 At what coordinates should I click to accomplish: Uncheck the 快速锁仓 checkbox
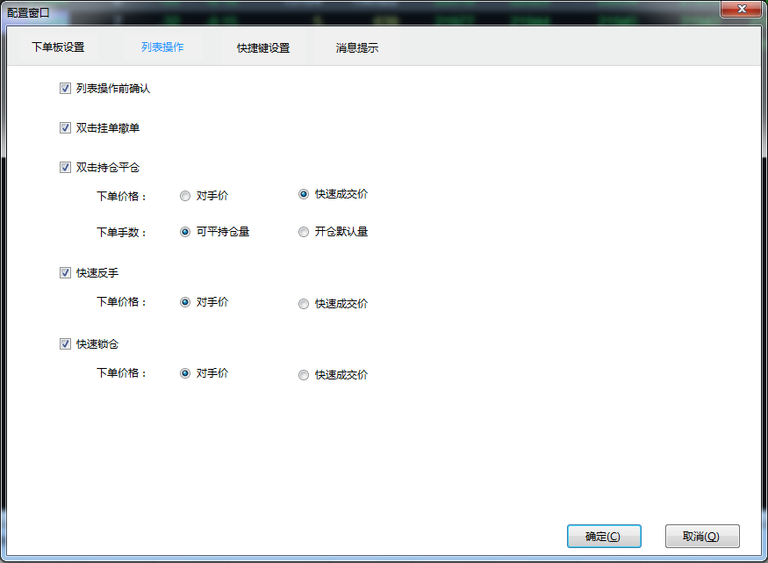click(65, 344)
